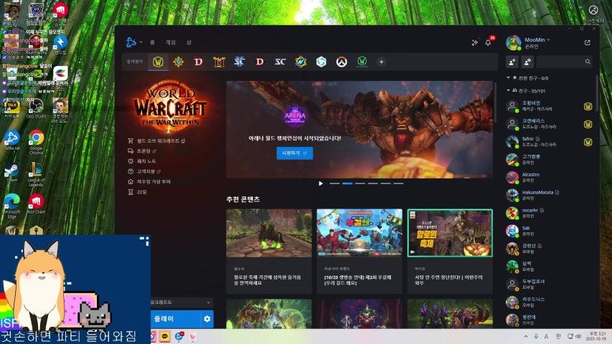The width and height of the screenshot is (612, 344).
Task: Click WoW game icon on 조황비련's friend row
Action: (x=588, y=107)
